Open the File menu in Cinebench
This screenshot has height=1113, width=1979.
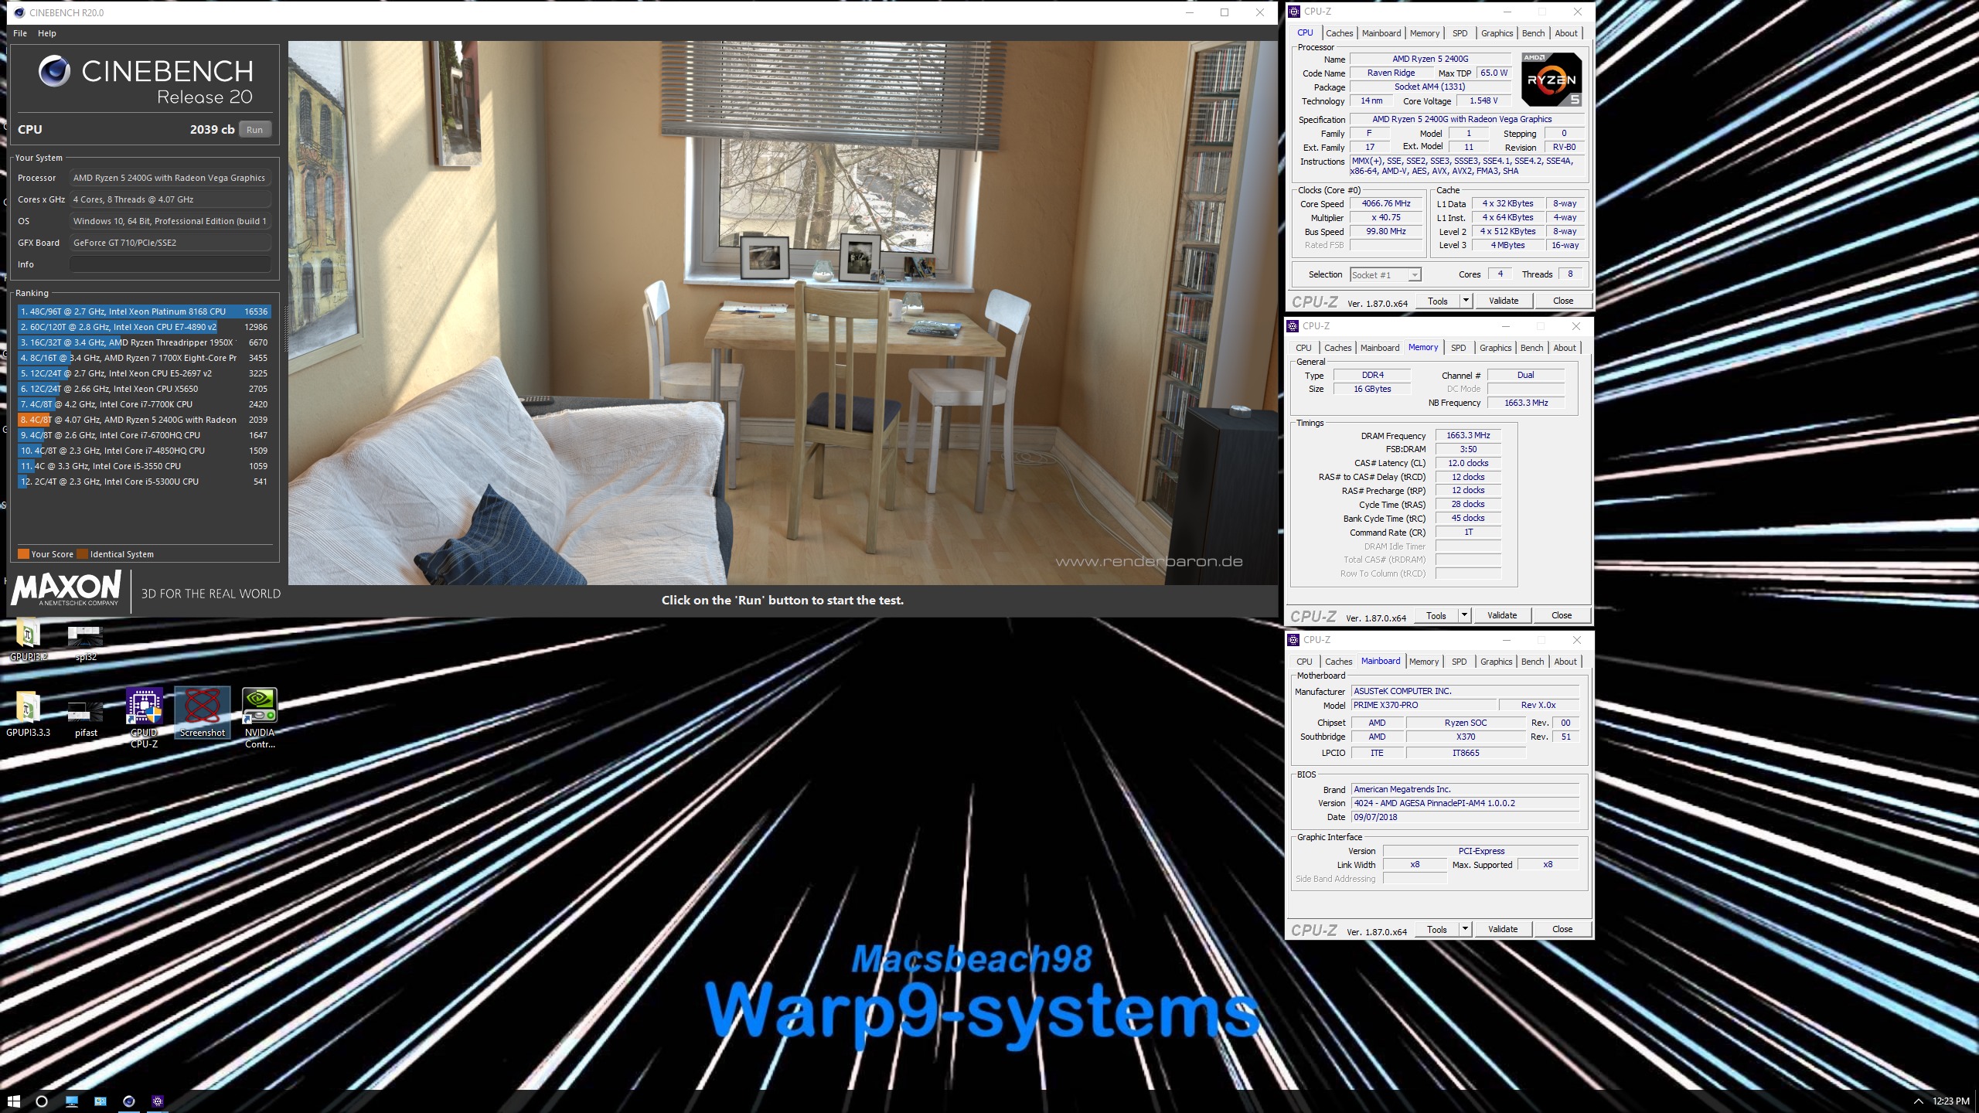[20, 33]
